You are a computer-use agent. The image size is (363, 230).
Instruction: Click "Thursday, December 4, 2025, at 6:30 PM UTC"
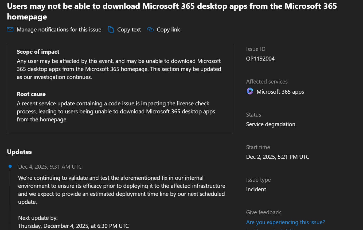pyautogui.click(x=73, y=226)
